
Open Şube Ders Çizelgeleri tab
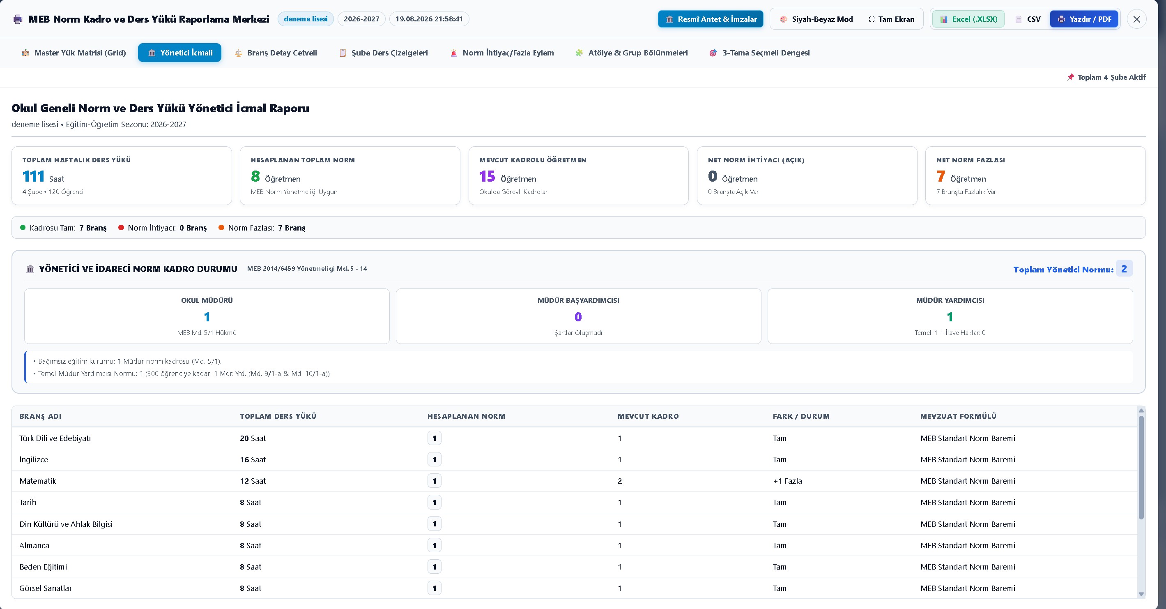tap(383, 53)
